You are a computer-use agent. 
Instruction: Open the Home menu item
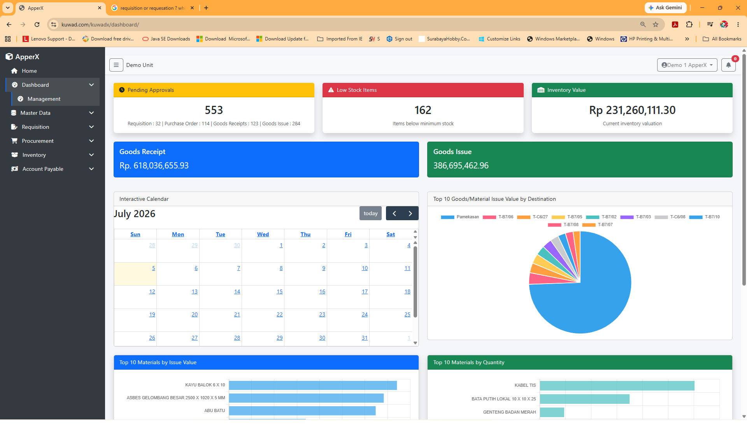point(53,71)
